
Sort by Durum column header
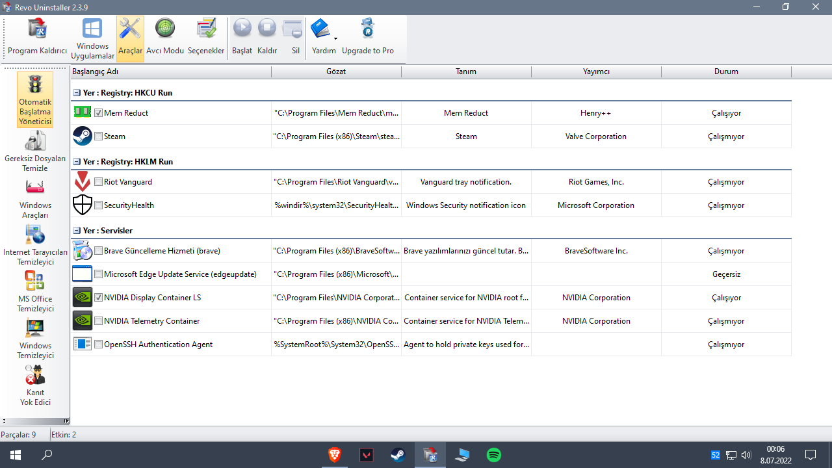pos(726,71)
